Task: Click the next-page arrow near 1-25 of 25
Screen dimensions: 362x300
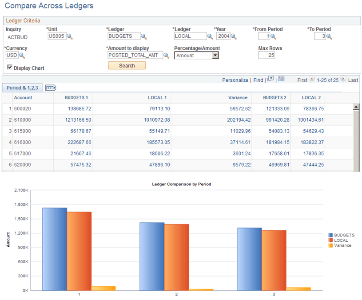Action: (342, 80)
